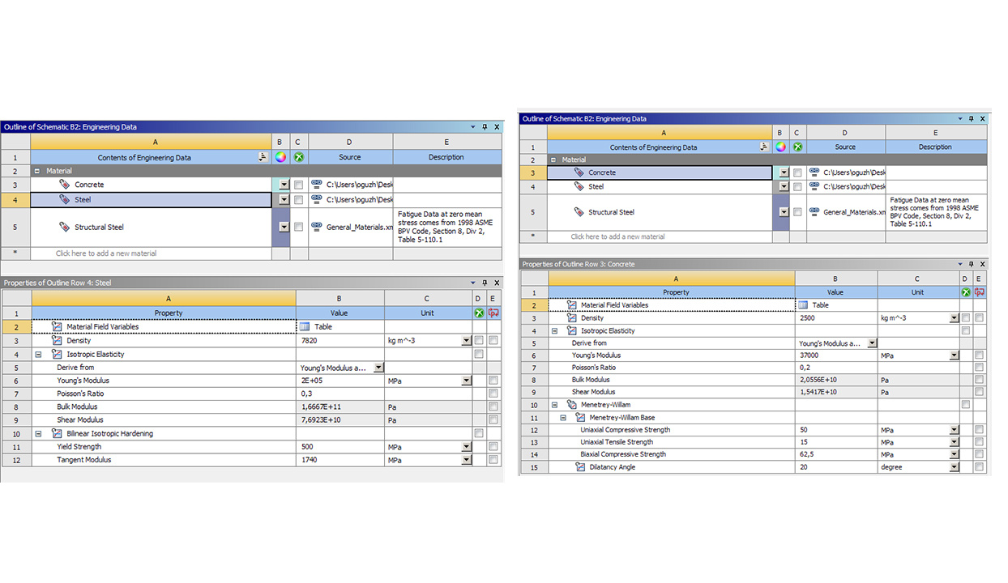Collapse the Menetrey-Willam Base subsection
This screenshot has width=1008, height=583.
tap(564, 418)
